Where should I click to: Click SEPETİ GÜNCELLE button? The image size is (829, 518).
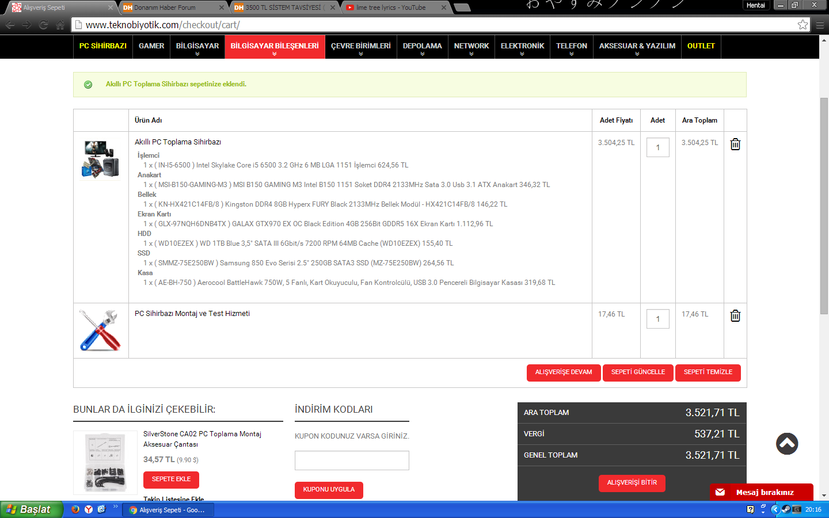coord(638,372)
